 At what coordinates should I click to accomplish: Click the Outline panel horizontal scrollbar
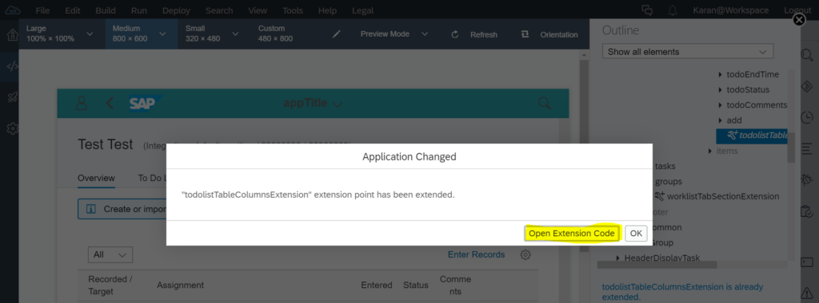coord(657,265)
